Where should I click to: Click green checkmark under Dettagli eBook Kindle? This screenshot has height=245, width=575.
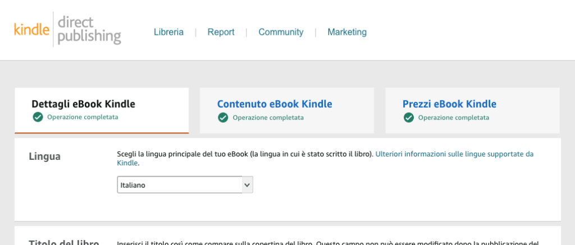pyautogui.click(x=38, y=118)
